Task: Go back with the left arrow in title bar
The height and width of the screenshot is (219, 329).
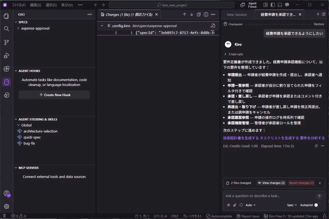Action: [96, 5]
